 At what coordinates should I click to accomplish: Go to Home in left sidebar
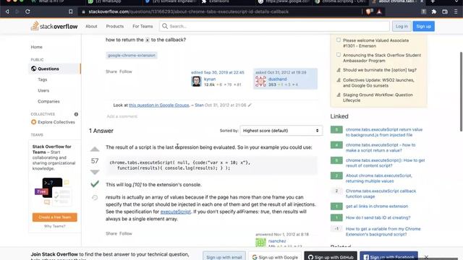[37, 47]
